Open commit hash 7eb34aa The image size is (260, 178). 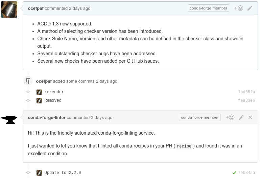point(246,173)
